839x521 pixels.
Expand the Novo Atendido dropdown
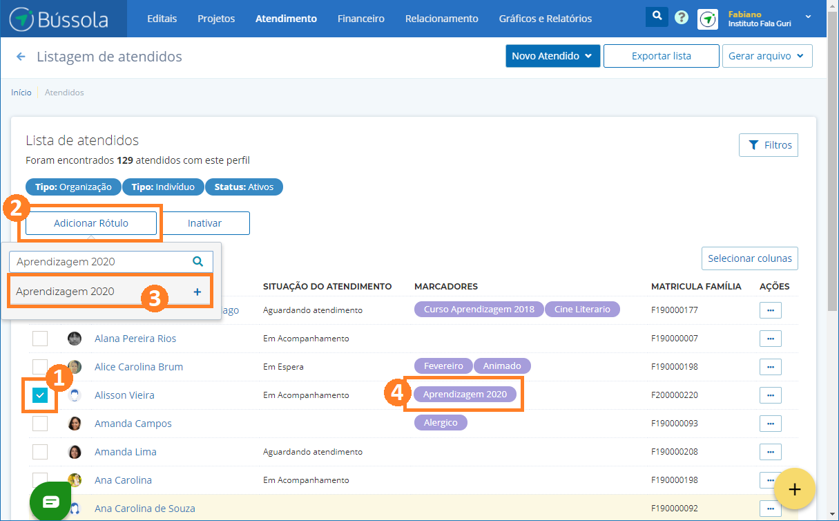coord(552,56)
